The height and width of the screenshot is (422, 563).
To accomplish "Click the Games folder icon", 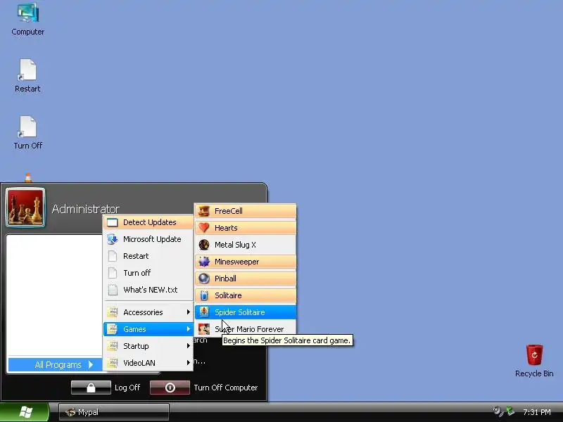I will coord(113,329).
